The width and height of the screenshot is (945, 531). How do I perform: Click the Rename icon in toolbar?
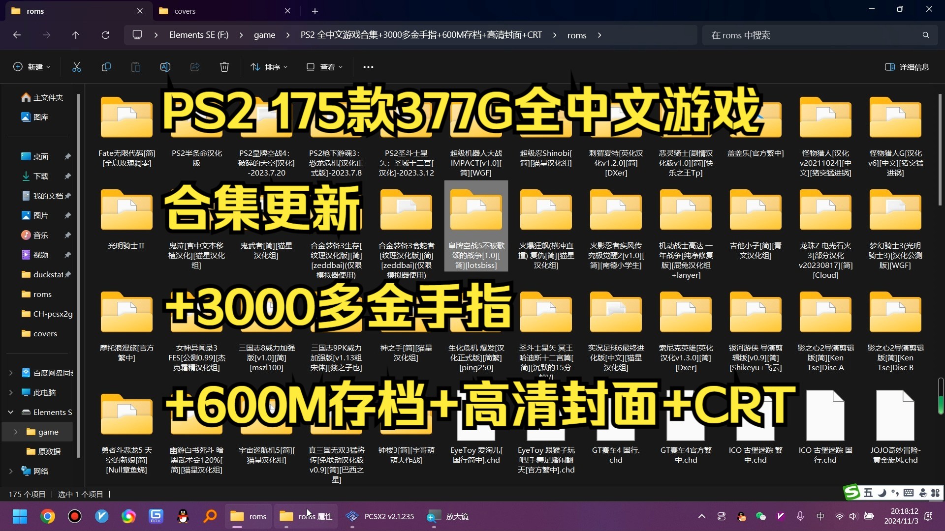coord(165,67)
